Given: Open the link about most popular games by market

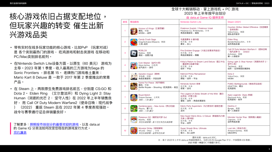Looking at the screenshot, I should [54, 125].
